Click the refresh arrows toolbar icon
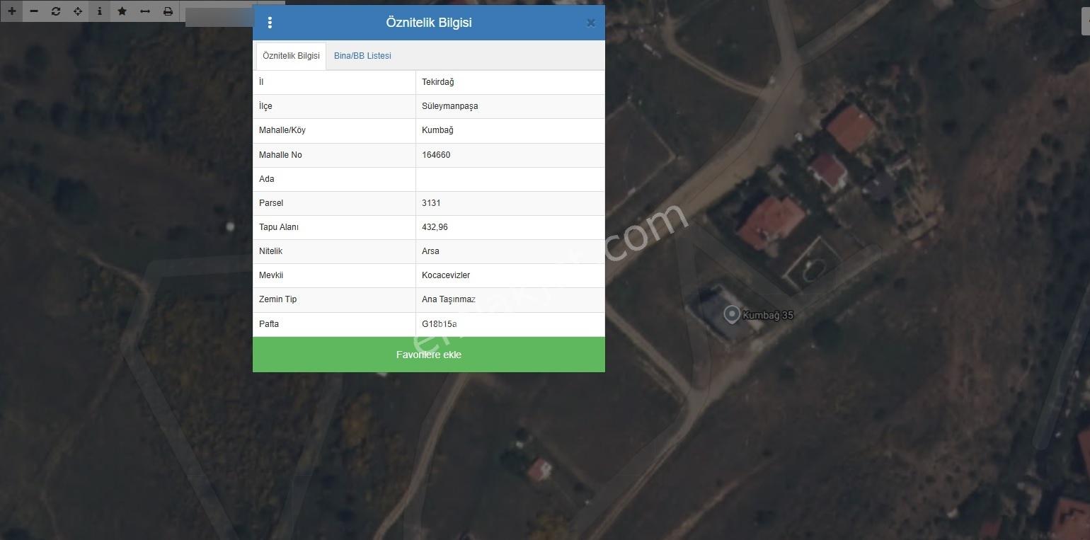 (56, 11)
